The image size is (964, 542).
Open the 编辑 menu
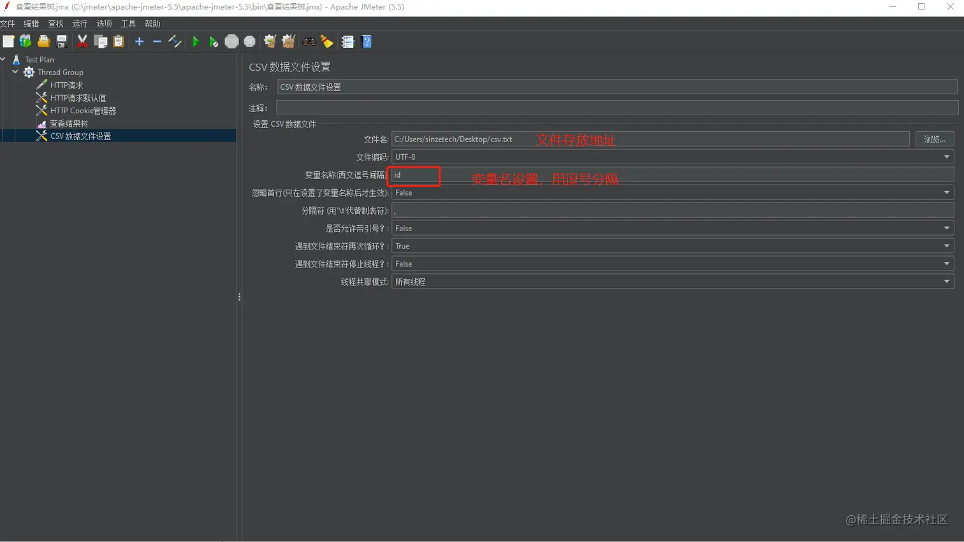(31, 24)
